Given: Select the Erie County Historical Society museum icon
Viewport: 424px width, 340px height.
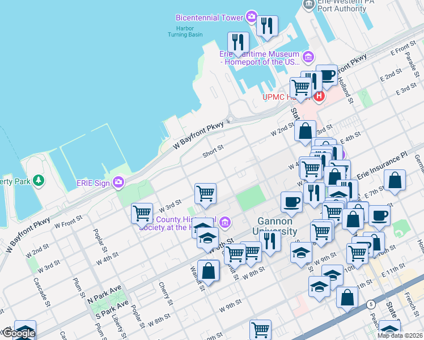Looking at the screenshot, I should tap(225, 223).
